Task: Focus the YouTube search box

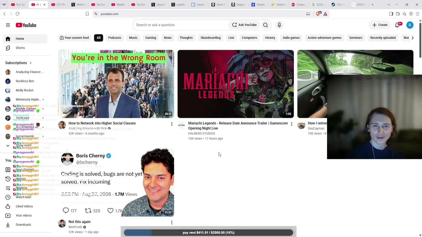Action: pyautogui.click(x=181, y=25)
